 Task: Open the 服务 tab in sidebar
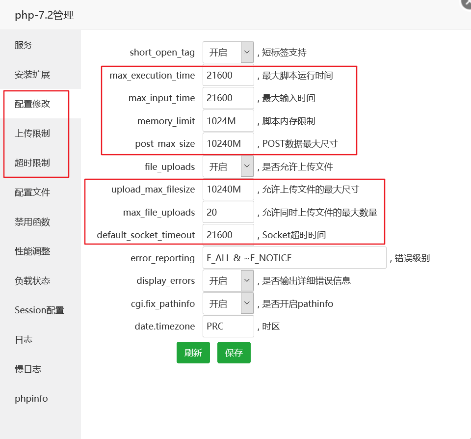click(x=40, y=45)
